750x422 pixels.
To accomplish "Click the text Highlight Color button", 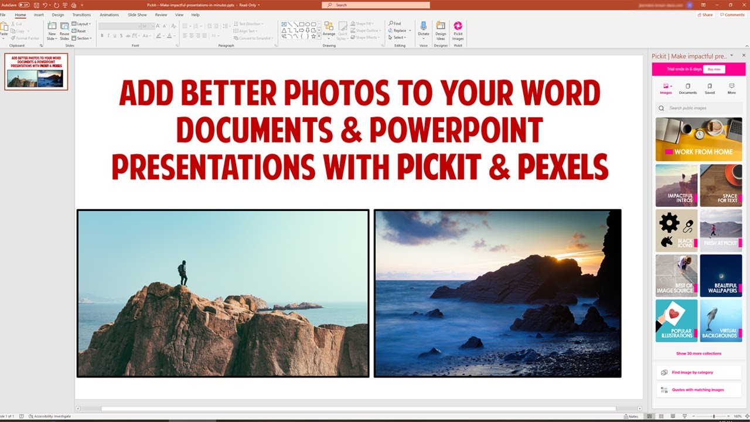I will pos(158,35).
